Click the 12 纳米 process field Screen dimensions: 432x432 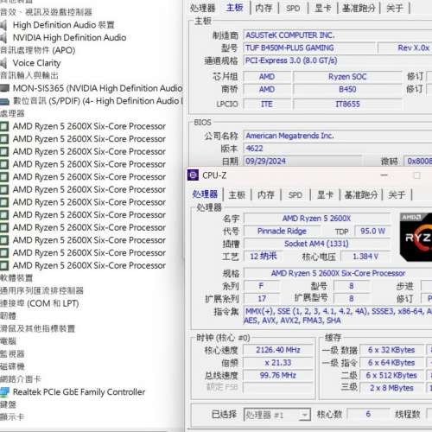(263, 257)
